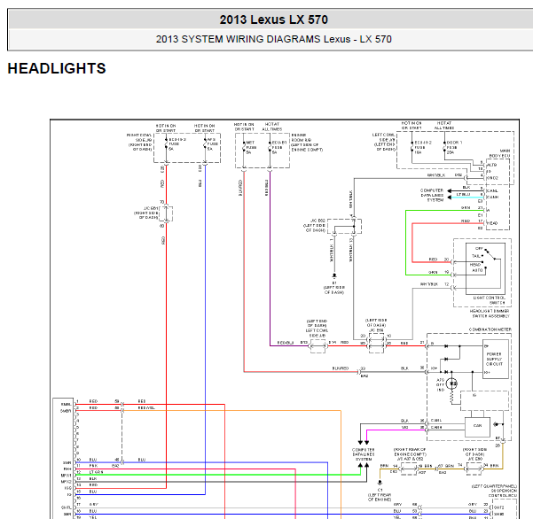Click the ECU-B1 FUSE label
533x519 pixels.
point(279,147)
